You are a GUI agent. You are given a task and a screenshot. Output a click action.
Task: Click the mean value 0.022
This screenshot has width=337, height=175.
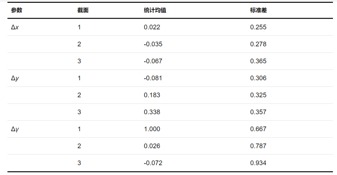(152, 27)
